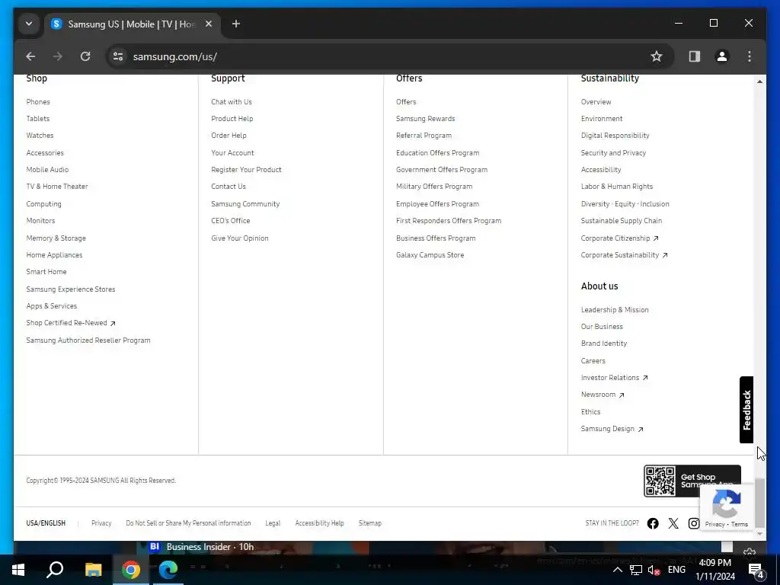Open the Chrome profile icon
780x585 pixels.
722,56
